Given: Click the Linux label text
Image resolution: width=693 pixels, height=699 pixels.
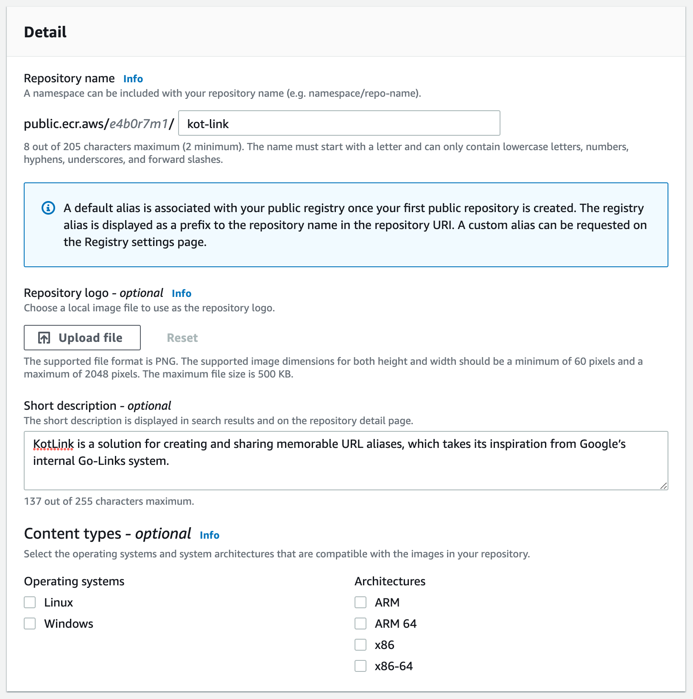Looking at the screenshot, I should click(x=59, y=602).
